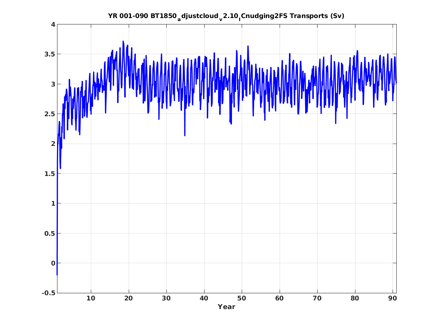Click the x-axis tick label '20'

128,299
